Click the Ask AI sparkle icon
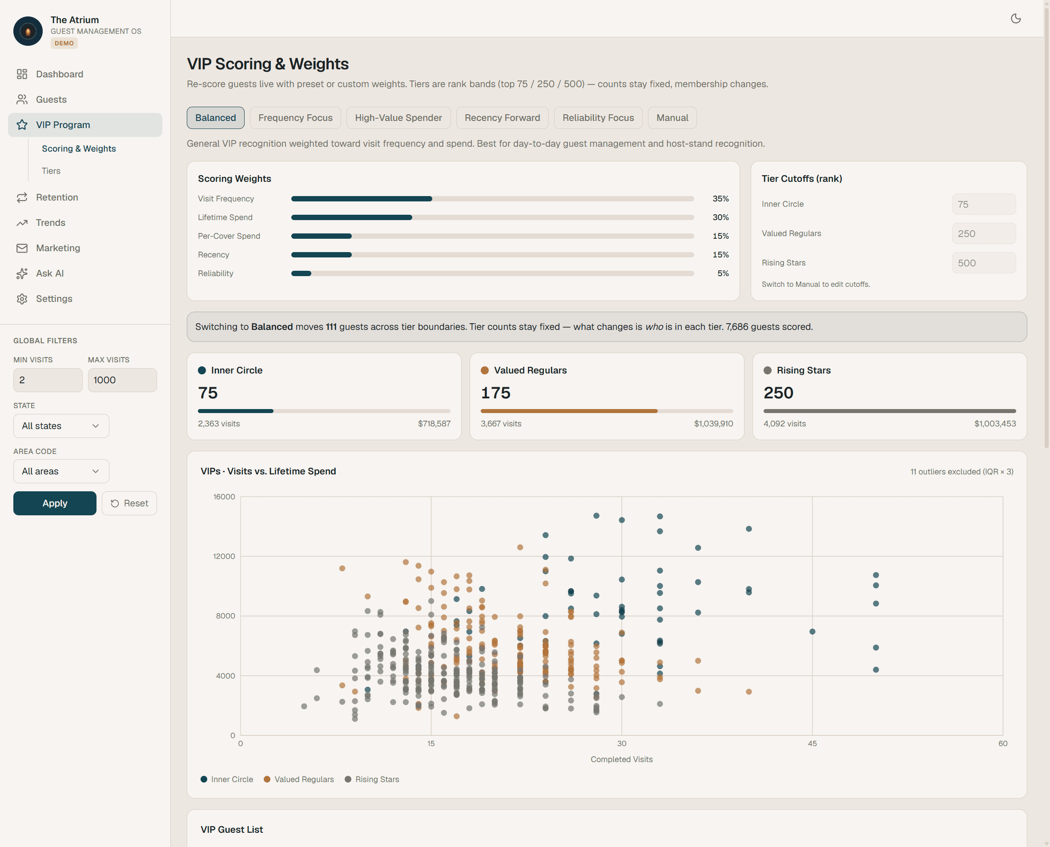This screenshot has height=847, width=1050. [22, 274]
